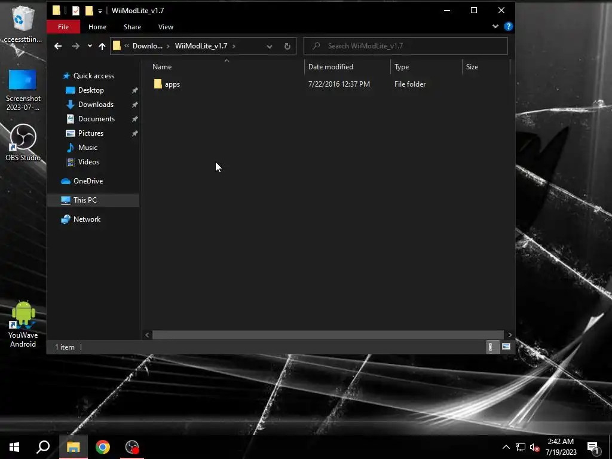The image size is (612, 459).
Task: Go back to the previous folder
Action: click(58, 46)
